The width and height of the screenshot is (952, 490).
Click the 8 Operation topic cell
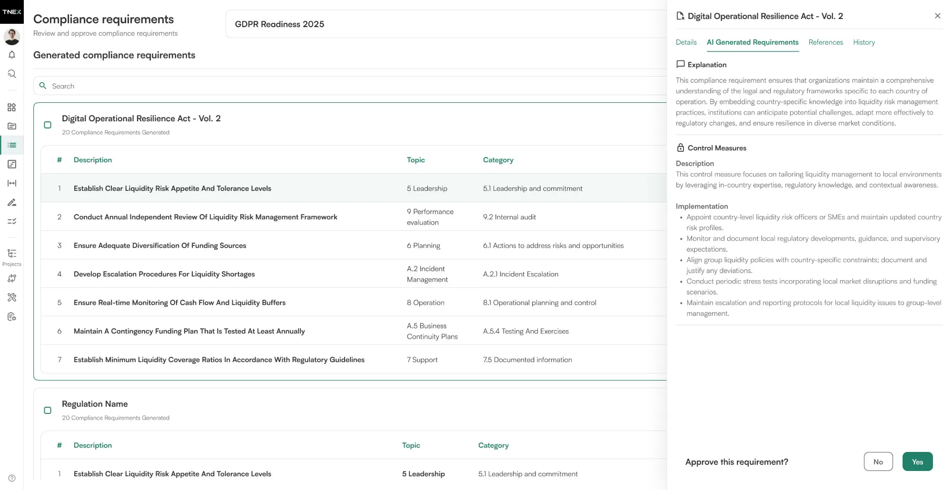click(426, 303)
